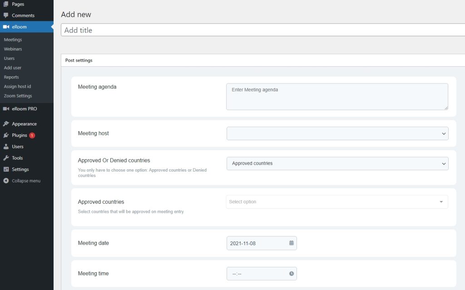Go to Zoom Settings in sidebar
465x290 pixels.
pyautogui.click(x=18, y=96)
